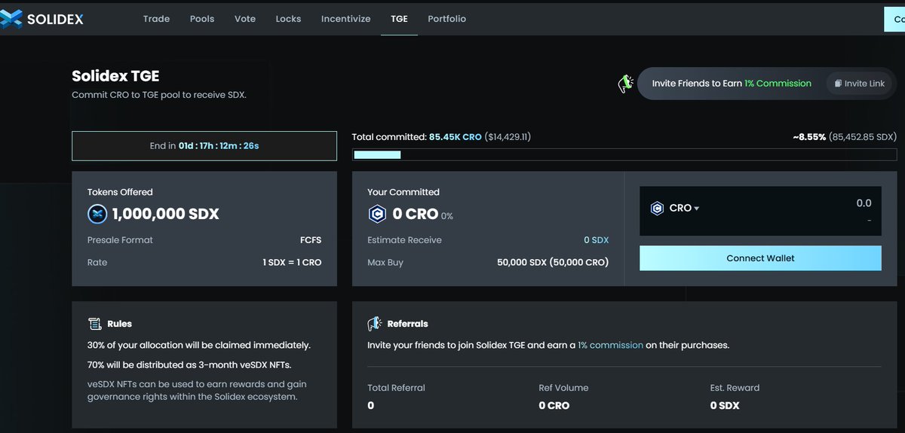905x433 pixels.
Task: Click the ~8.55% (85,452.85 SDX) text
Action: coord(845,137)
